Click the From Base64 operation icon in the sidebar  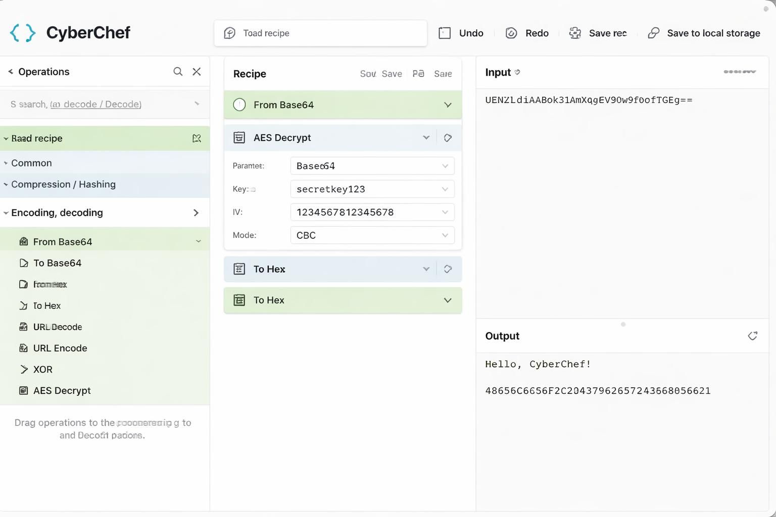pos(23,242)
